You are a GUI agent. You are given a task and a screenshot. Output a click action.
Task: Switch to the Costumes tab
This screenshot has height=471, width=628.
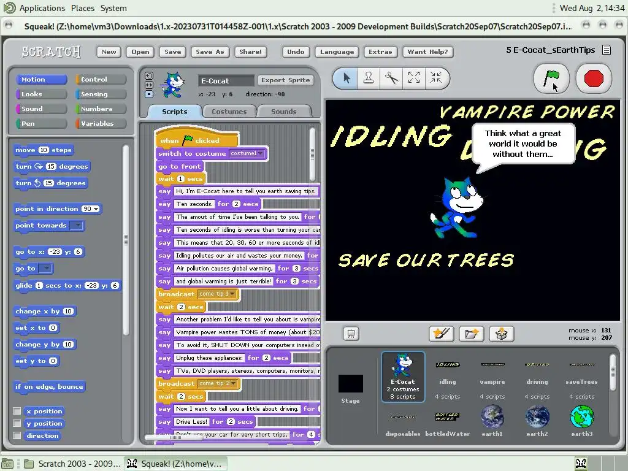[229, 112]
